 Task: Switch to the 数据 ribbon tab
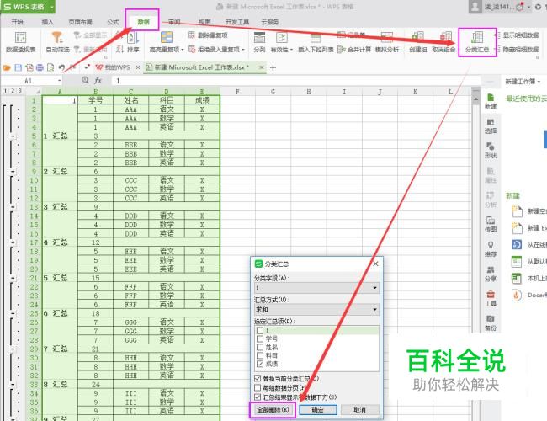(x=143, y=22)
